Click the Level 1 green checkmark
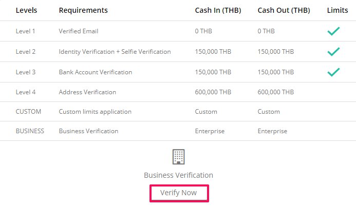The image size is (356, 208). 333,31
